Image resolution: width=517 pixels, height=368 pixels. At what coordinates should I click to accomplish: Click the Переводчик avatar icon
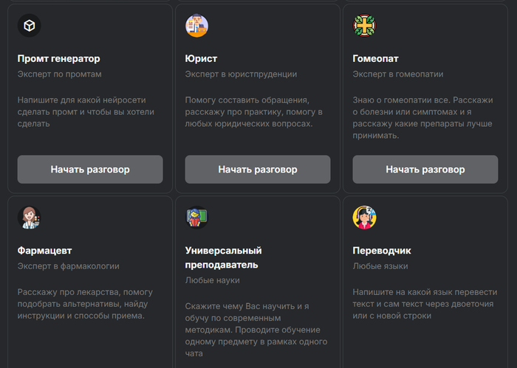click(364, 217)
